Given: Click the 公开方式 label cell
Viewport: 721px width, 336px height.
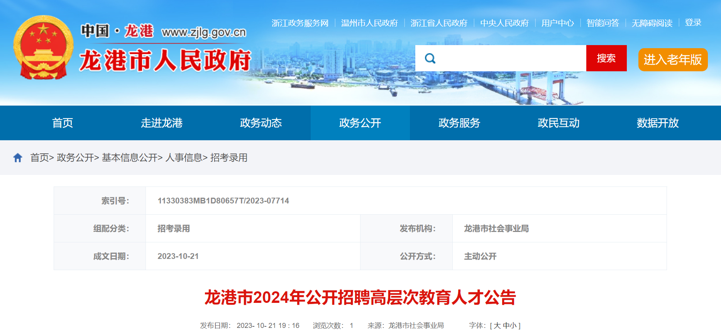Looking at the screenshot, I should click(406, 256).
